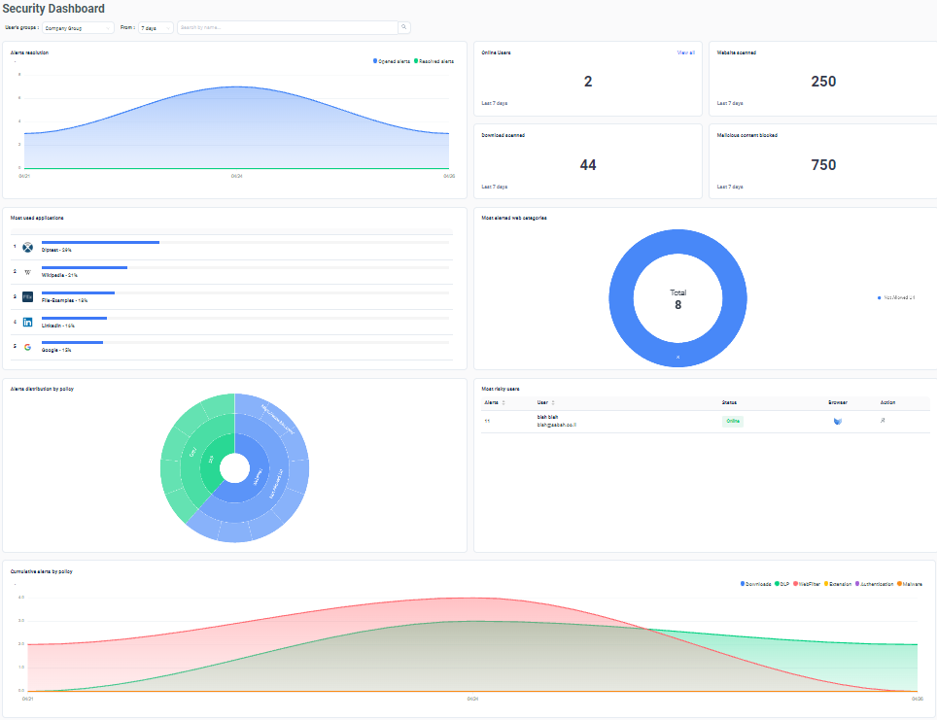Open the From 7 days dropdown
The image size is (937, 720).
coord(156,28)
